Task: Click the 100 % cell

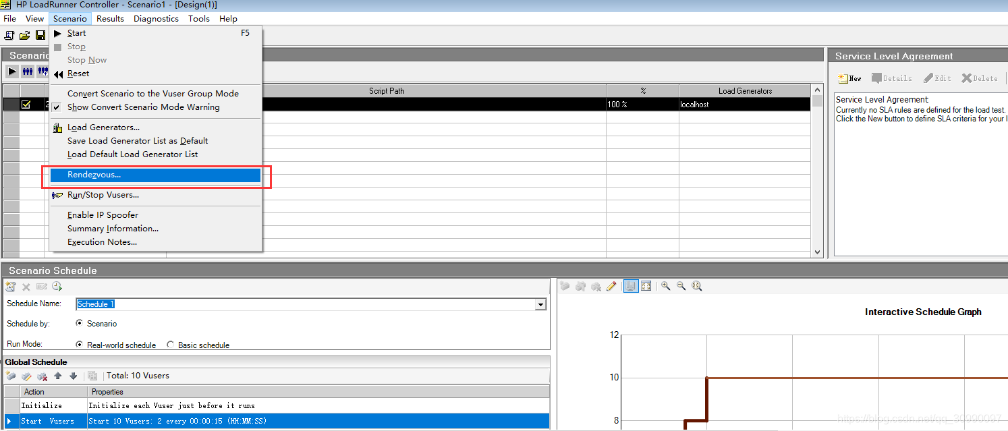Action: pyautogui.click(x=643, y=105)
